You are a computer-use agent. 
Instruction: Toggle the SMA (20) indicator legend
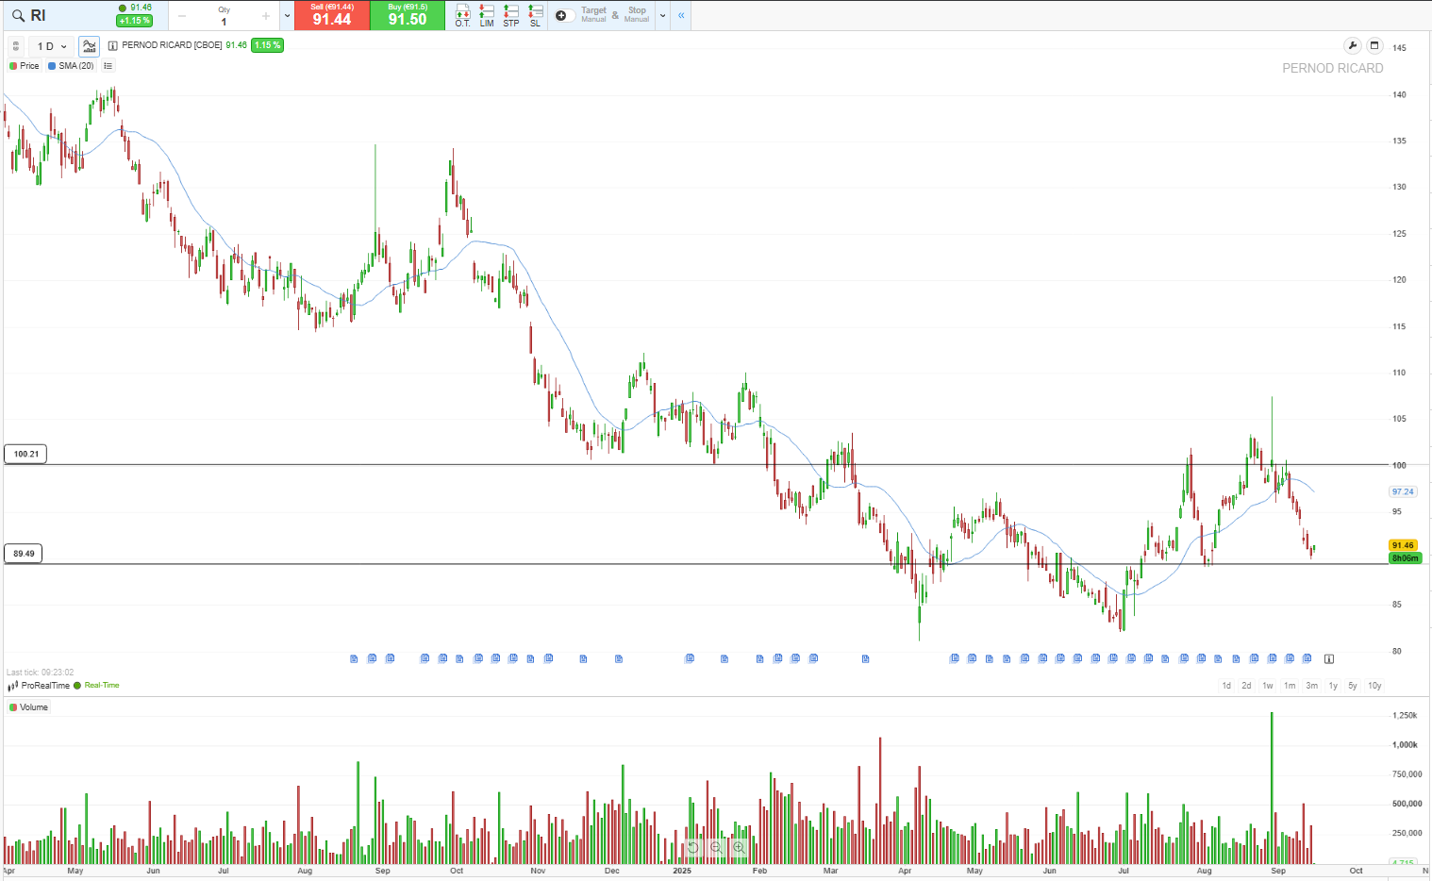71,66
